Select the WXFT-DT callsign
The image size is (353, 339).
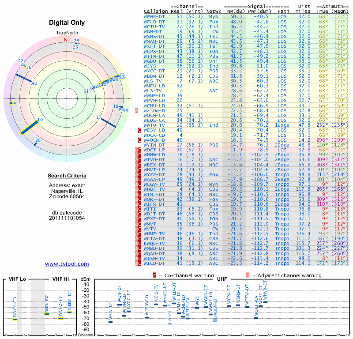tap(154, 46)
